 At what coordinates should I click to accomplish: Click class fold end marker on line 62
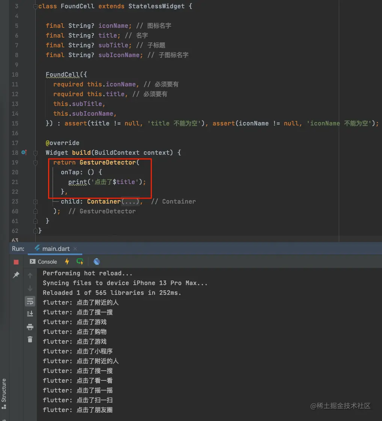(35, 231)
